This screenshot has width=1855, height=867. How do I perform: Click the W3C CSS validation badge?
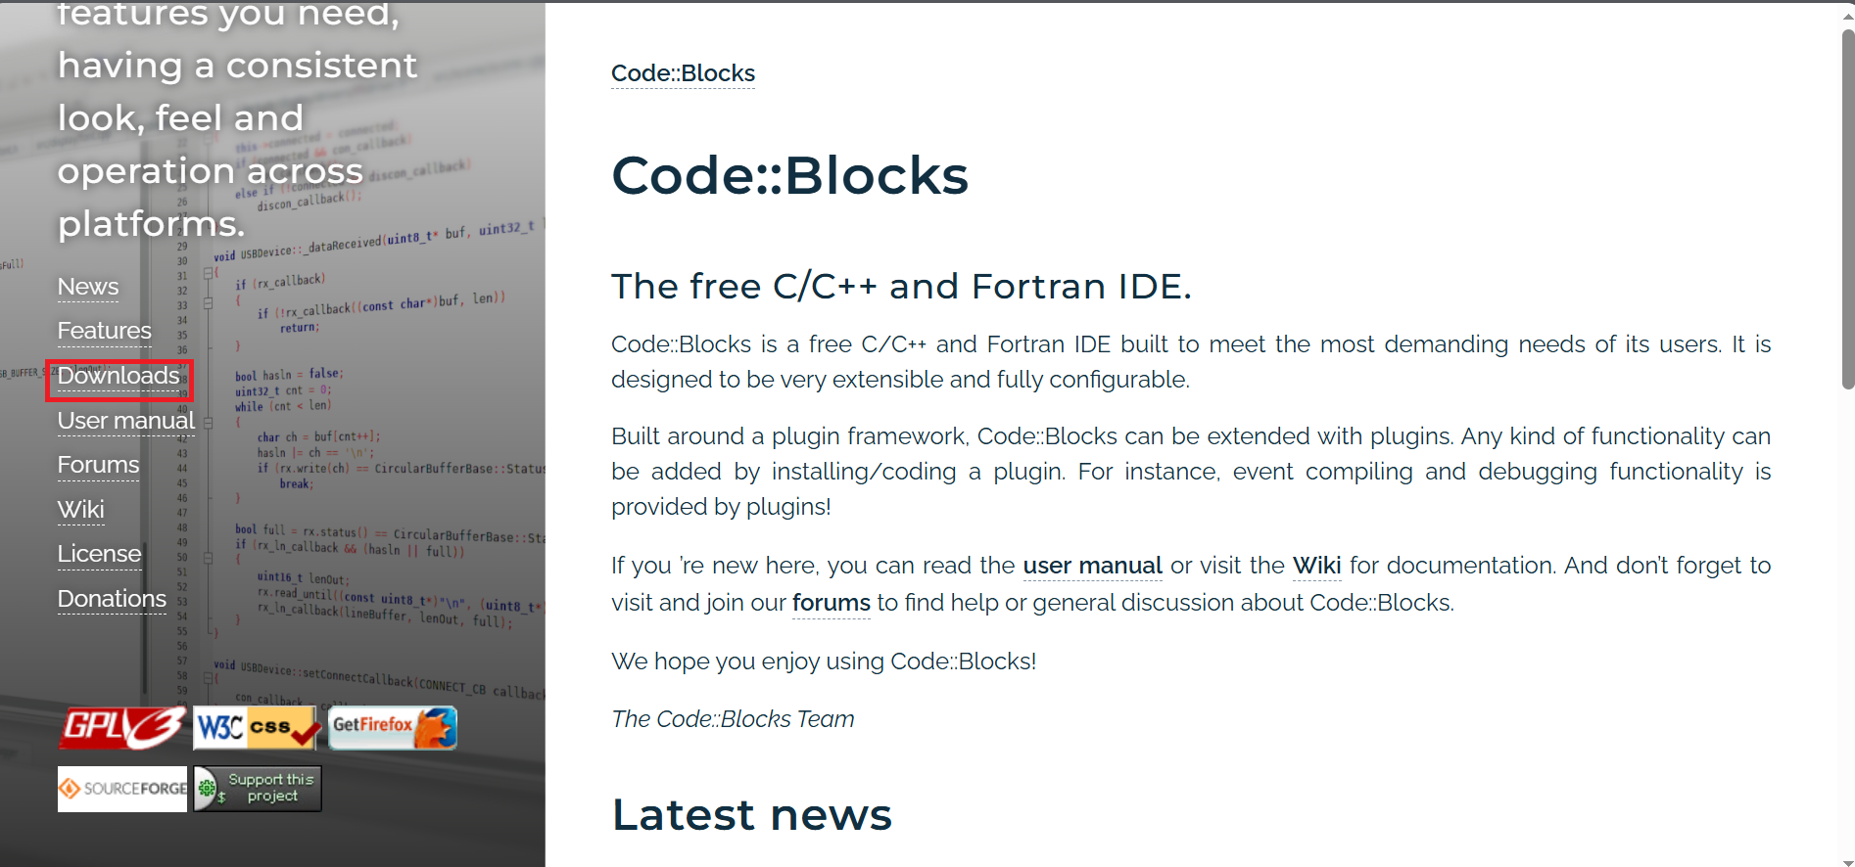tap(256, 727)
